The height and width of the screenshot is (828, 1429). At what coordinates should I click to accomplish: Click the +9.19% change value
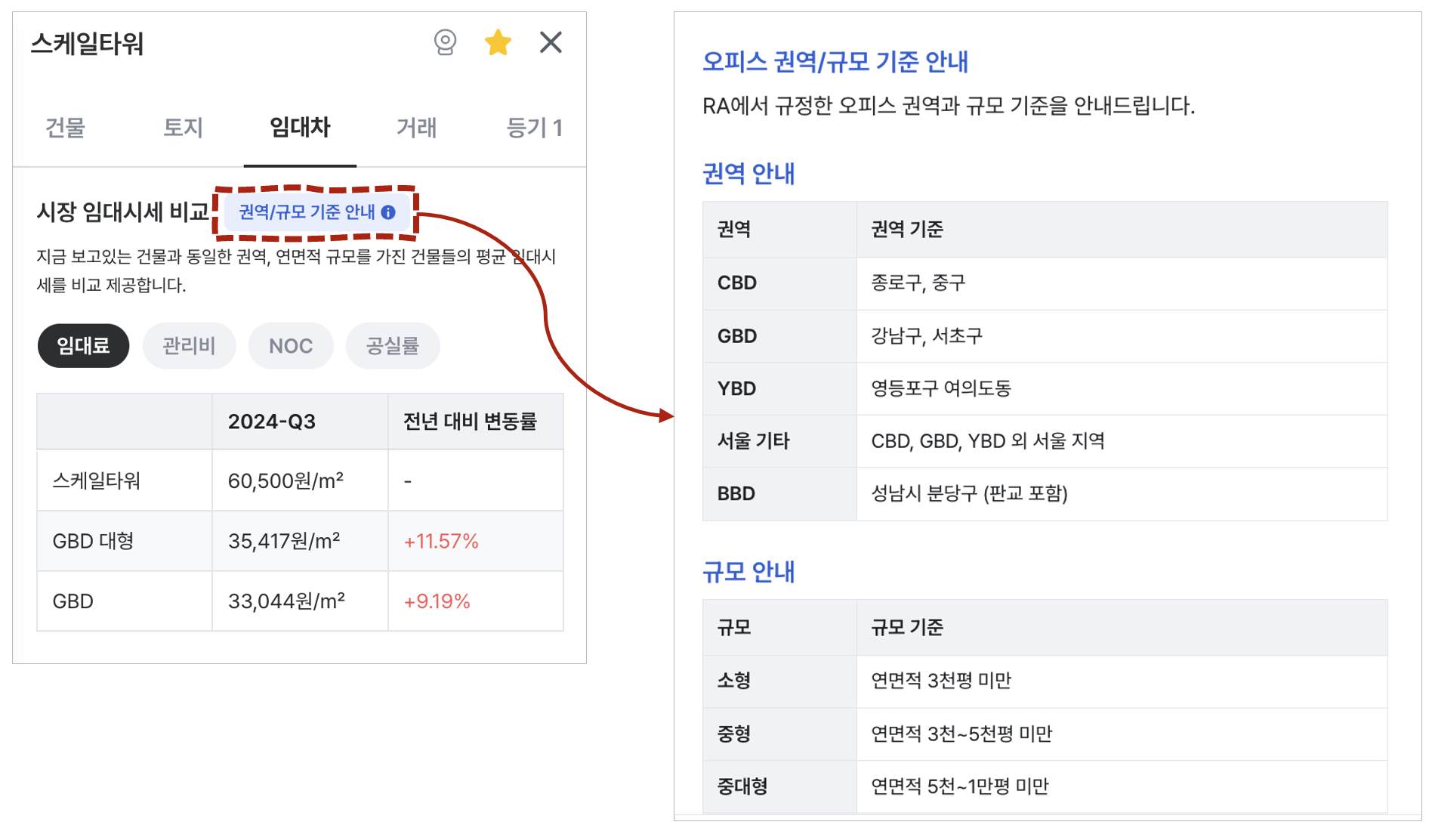pos(437,601)
